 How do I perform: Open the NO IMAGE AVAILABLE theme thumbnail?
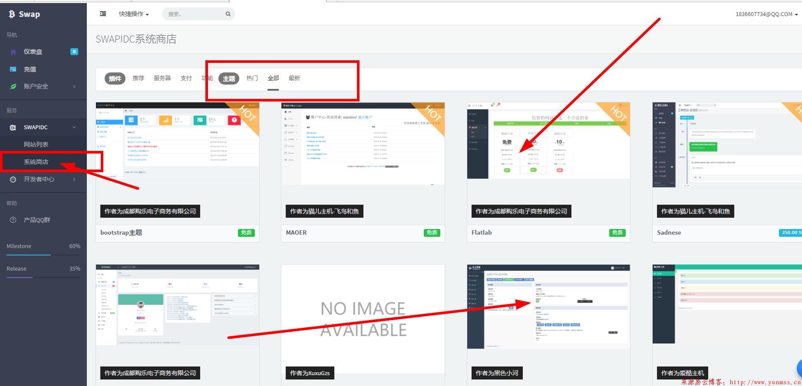point(363,319)
